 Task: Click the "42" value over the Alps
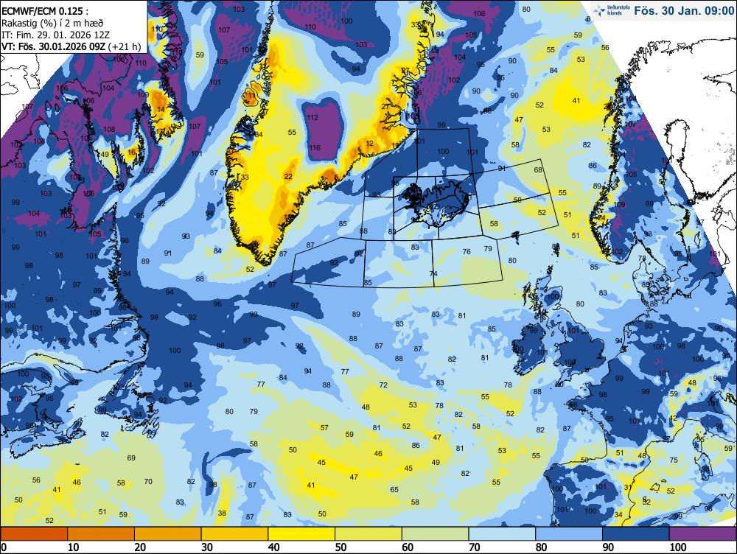coord(673,418)
